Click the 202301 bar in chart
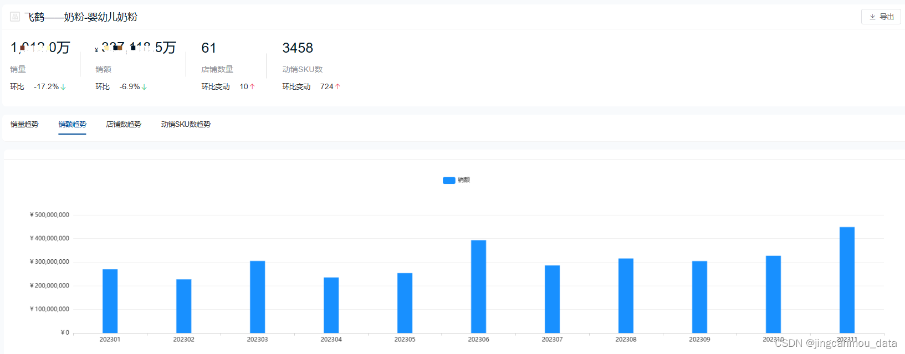The height and width of the screenshot is (354, 905). tap(110, 301)
